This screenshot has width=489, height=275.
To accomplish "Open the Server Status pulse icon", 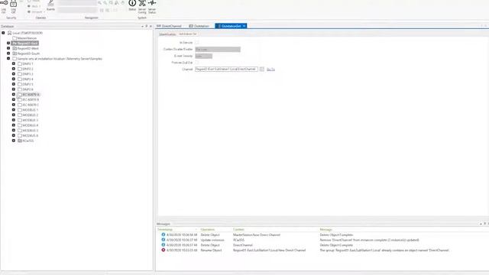I will pos(152,3).
